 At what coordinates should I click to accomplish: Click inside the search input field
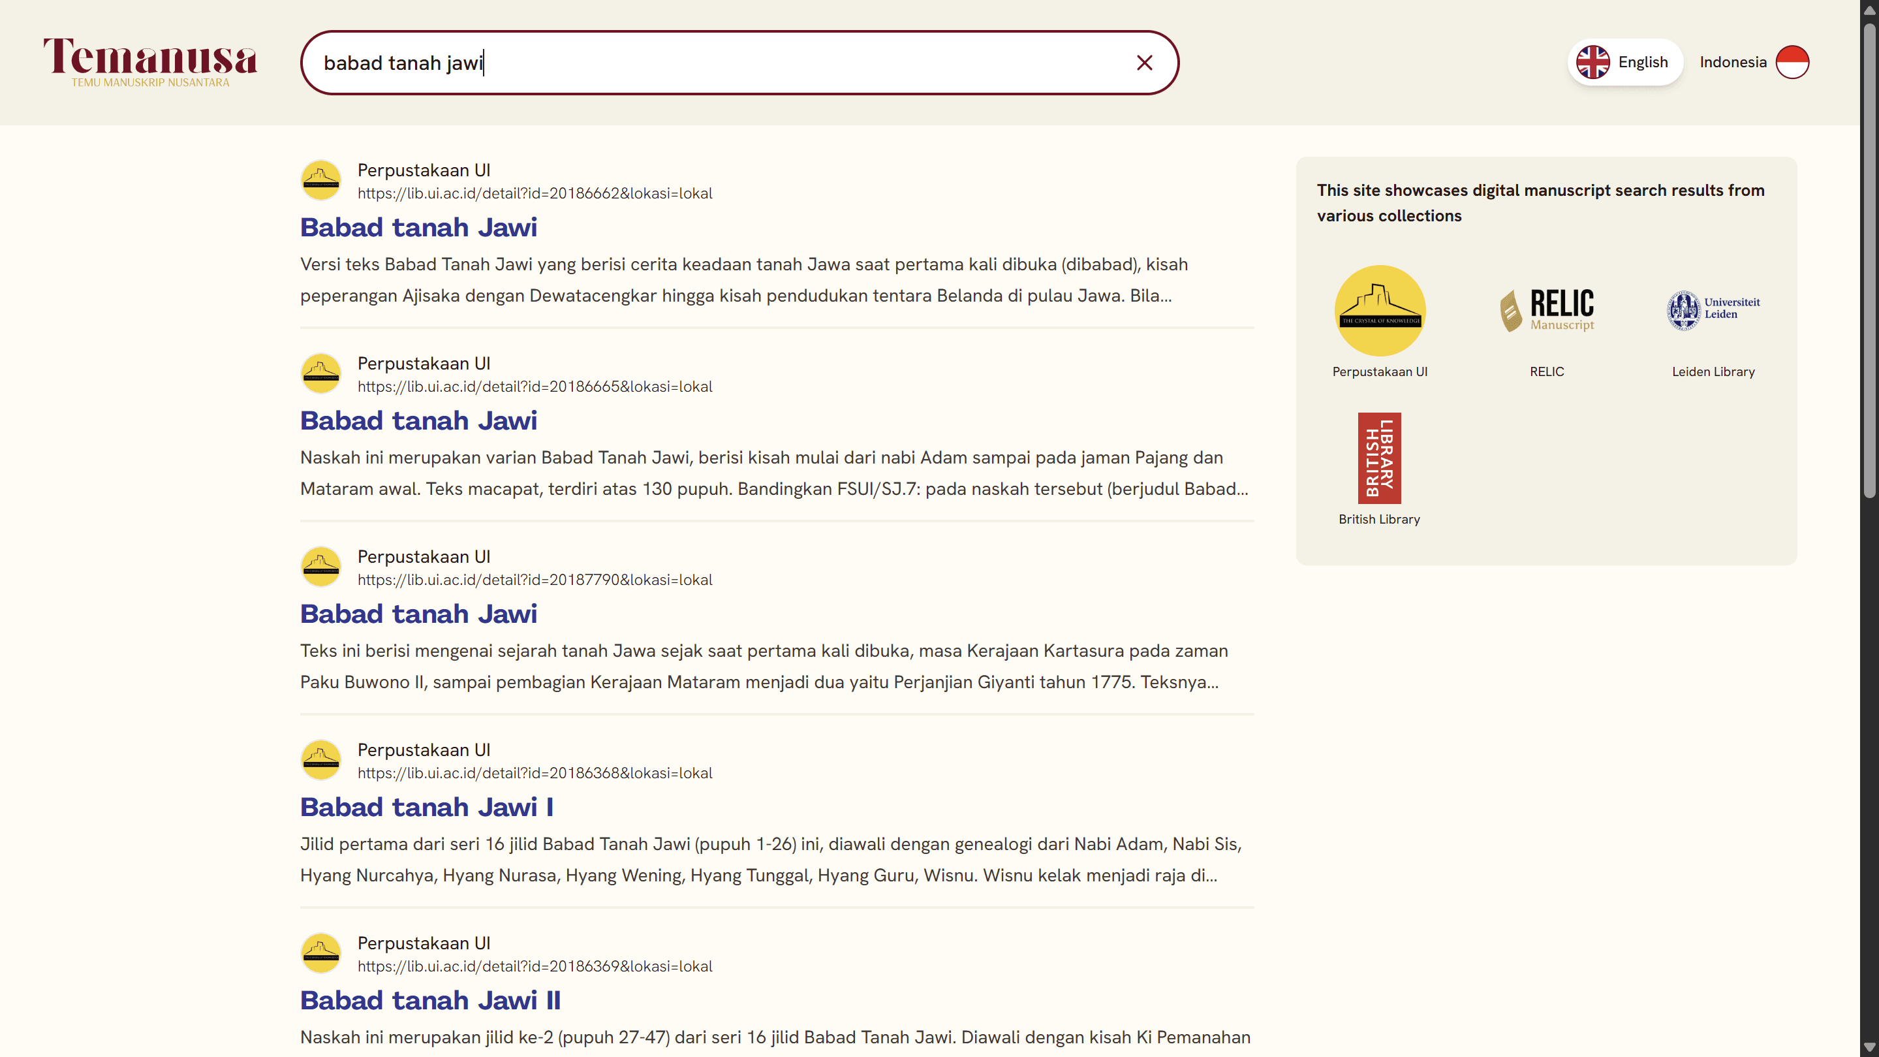click(730, 63)
